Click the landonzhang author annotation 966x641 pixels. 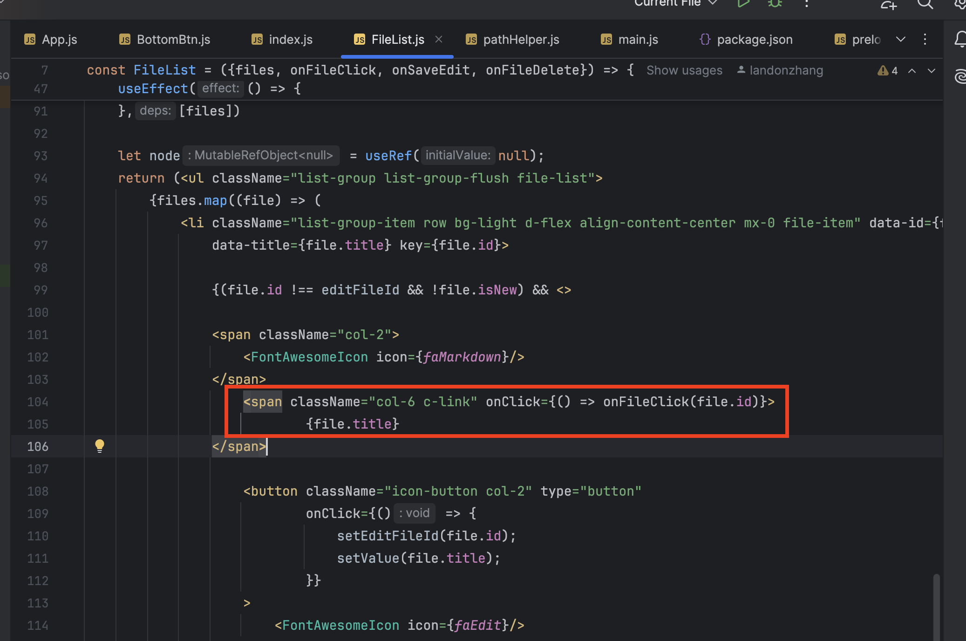coord(780,70)
